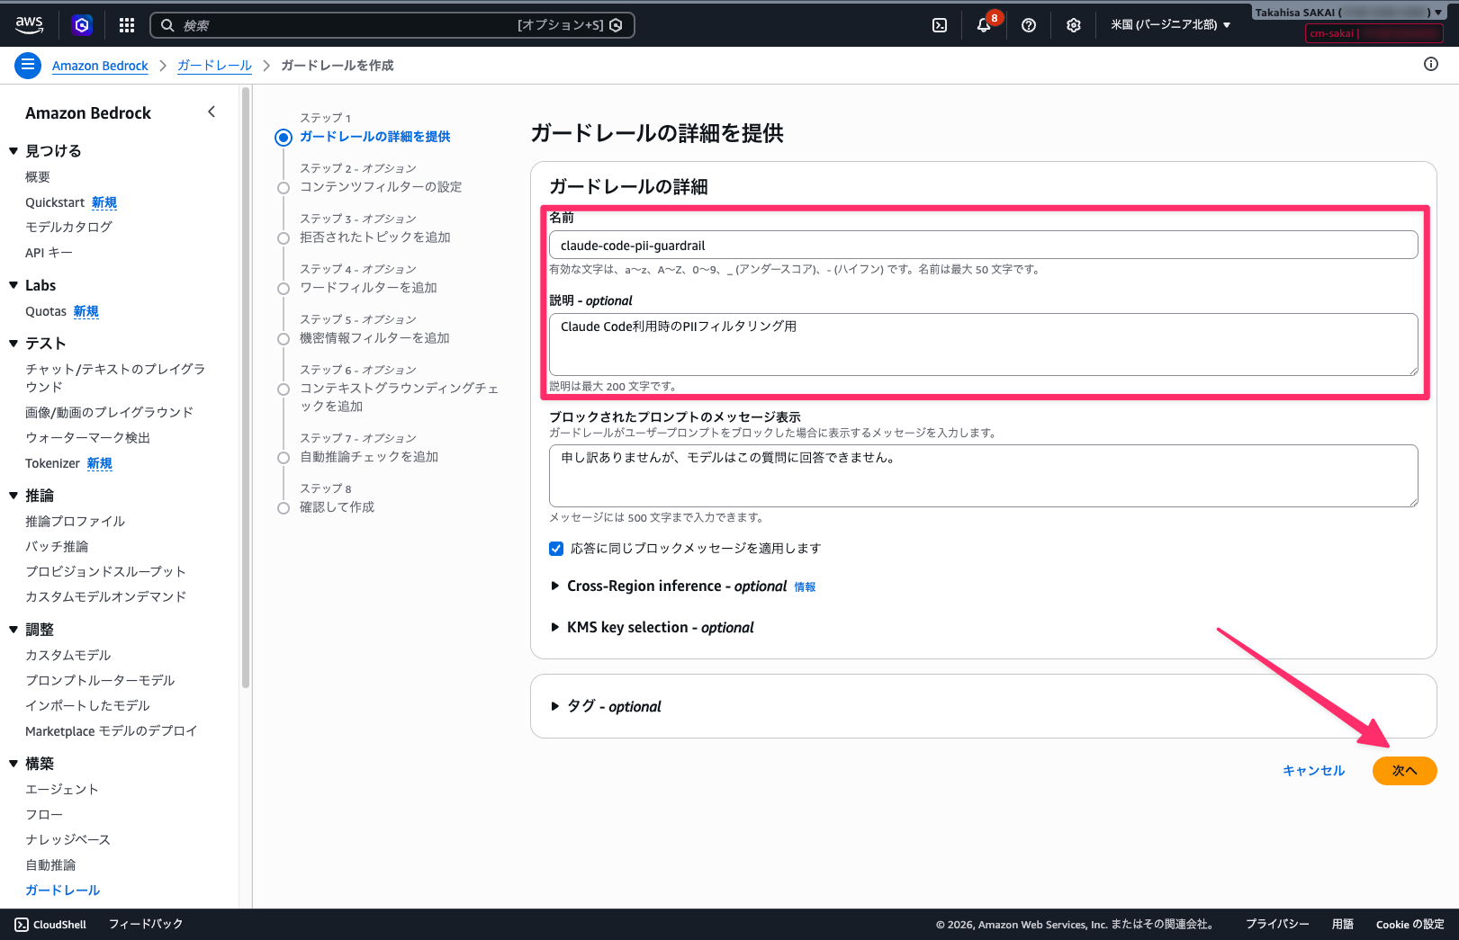Click the info panel icon at top right
1459x940 pixels.
1430,64
